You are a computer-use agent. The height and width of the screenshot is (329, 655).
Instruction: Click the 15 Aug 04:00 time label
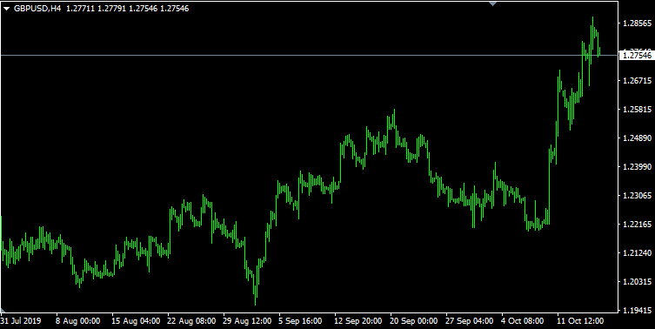tap(136, 321)
